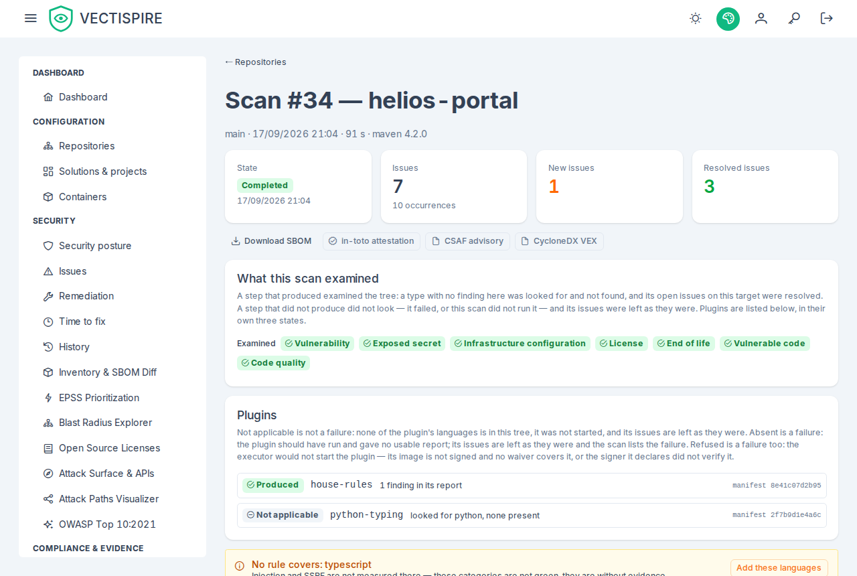The image size is (857, 576).
Task: Click the Remediation wrench icon
Action: (48, 296)
